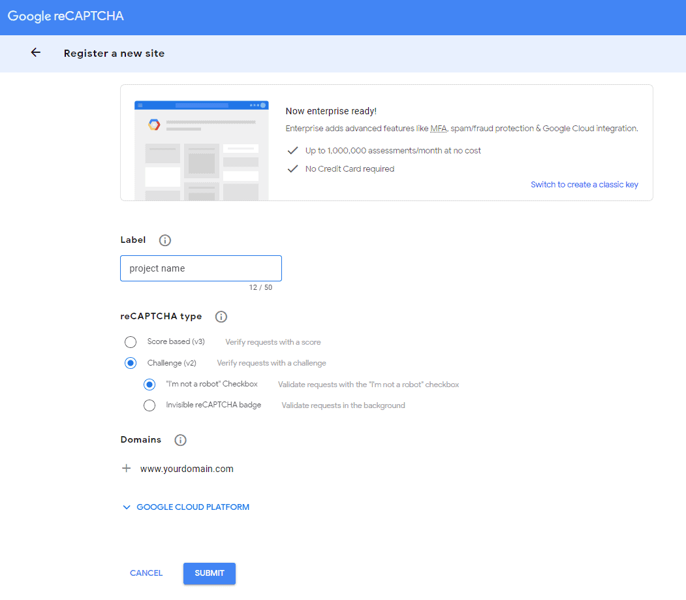Click the Cancel button
Image resolution: width=686 pixels, height=600 pixels.
(146, 573)
